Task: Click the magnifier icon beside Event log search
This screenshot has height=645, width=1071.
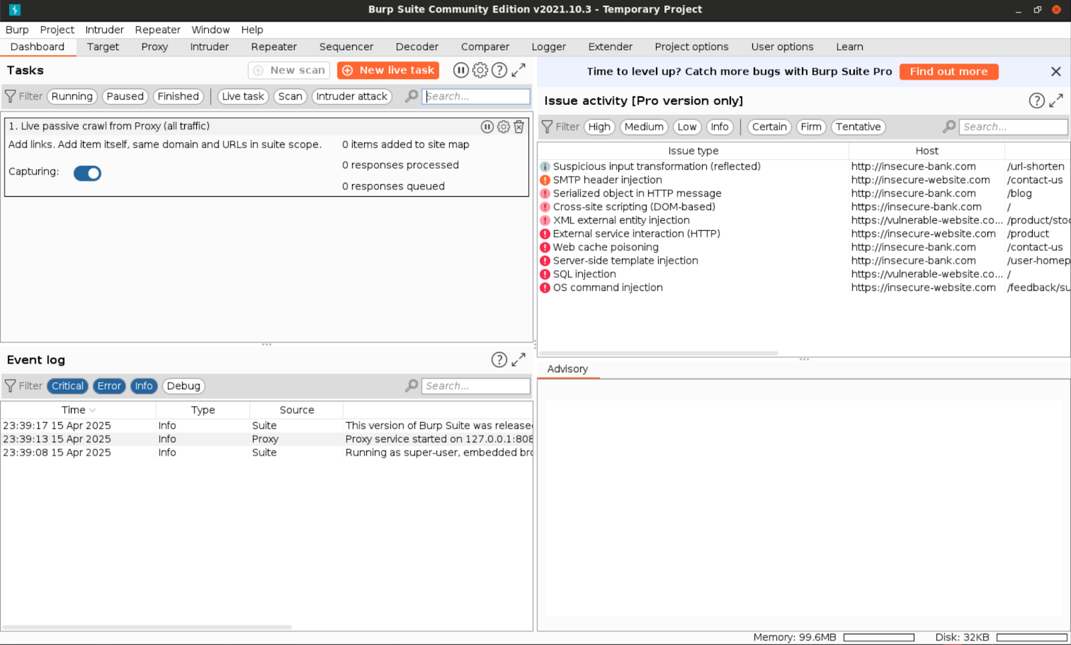Action: (412, 386)
